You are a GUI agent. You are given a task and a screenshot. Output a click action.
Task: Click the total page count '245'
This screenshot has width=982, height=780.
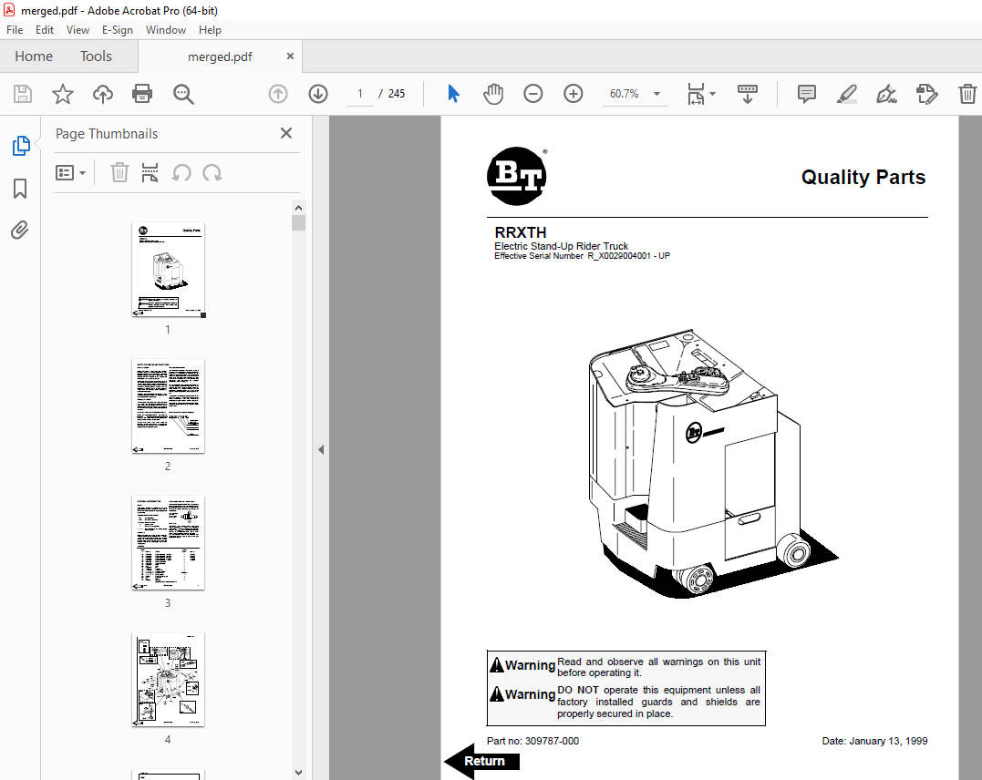click(397, 94)
